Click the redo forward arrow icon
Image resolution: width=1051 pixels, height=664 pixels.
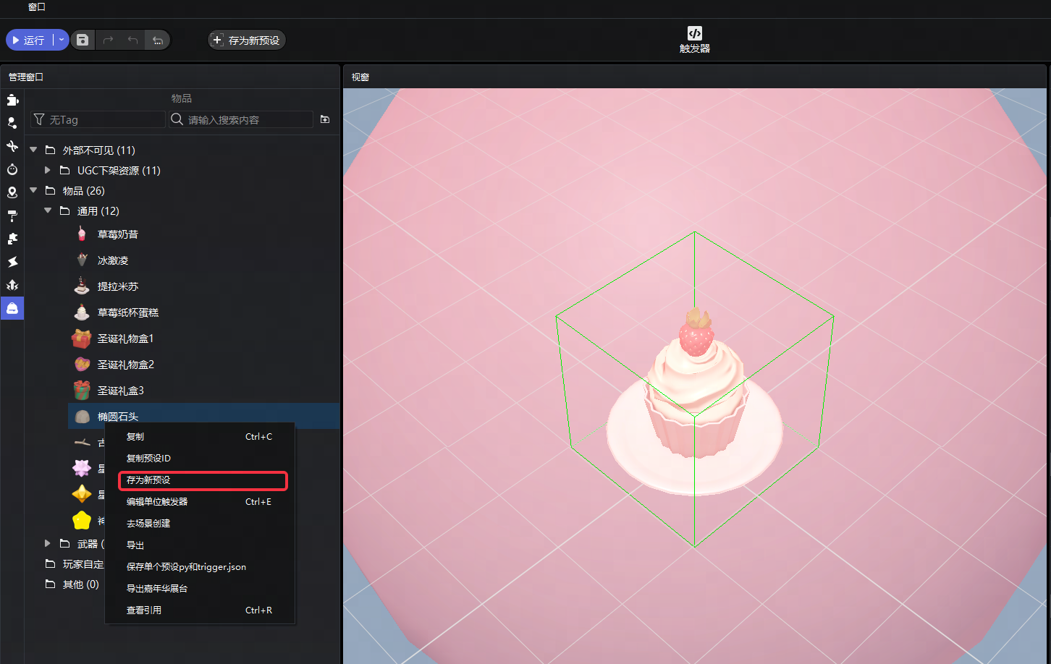[x=108, y=40]
